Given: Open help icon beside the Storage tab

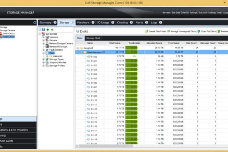Looking at the screenshot, I should coord(73,22).
